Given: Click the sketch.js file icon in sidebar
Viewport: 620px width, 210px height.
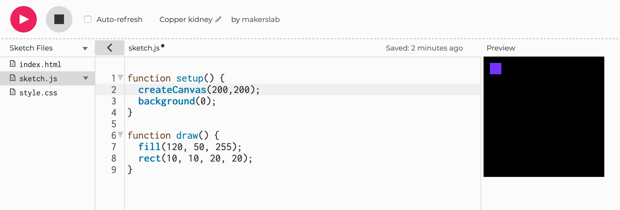Looking at the screenshot, I should tap(13, 78).
